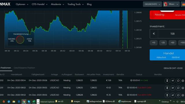Screen dimensions: 185x104
Task: Click the red Niedrig button
Action: (x=167, y=15)
